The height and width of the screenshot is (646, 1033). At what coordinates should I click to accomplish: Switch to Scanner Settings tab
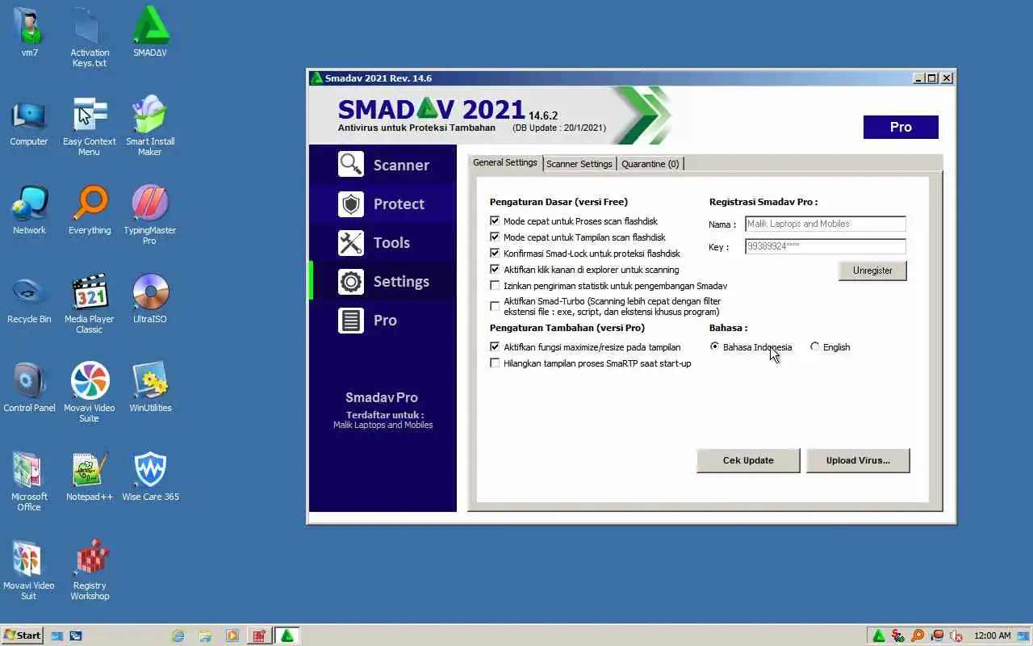(579, 164)
